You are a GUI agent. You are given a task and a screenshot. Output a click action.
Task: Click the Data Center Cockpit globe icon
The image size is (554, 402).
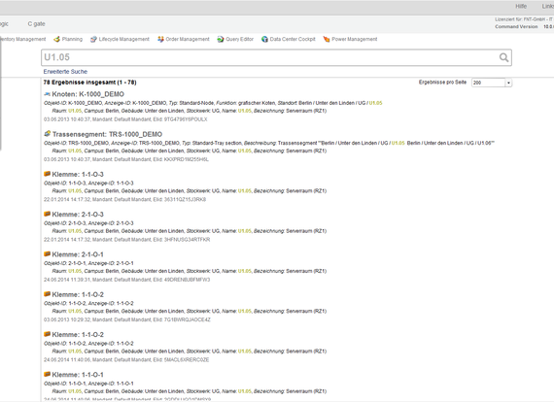264,39
